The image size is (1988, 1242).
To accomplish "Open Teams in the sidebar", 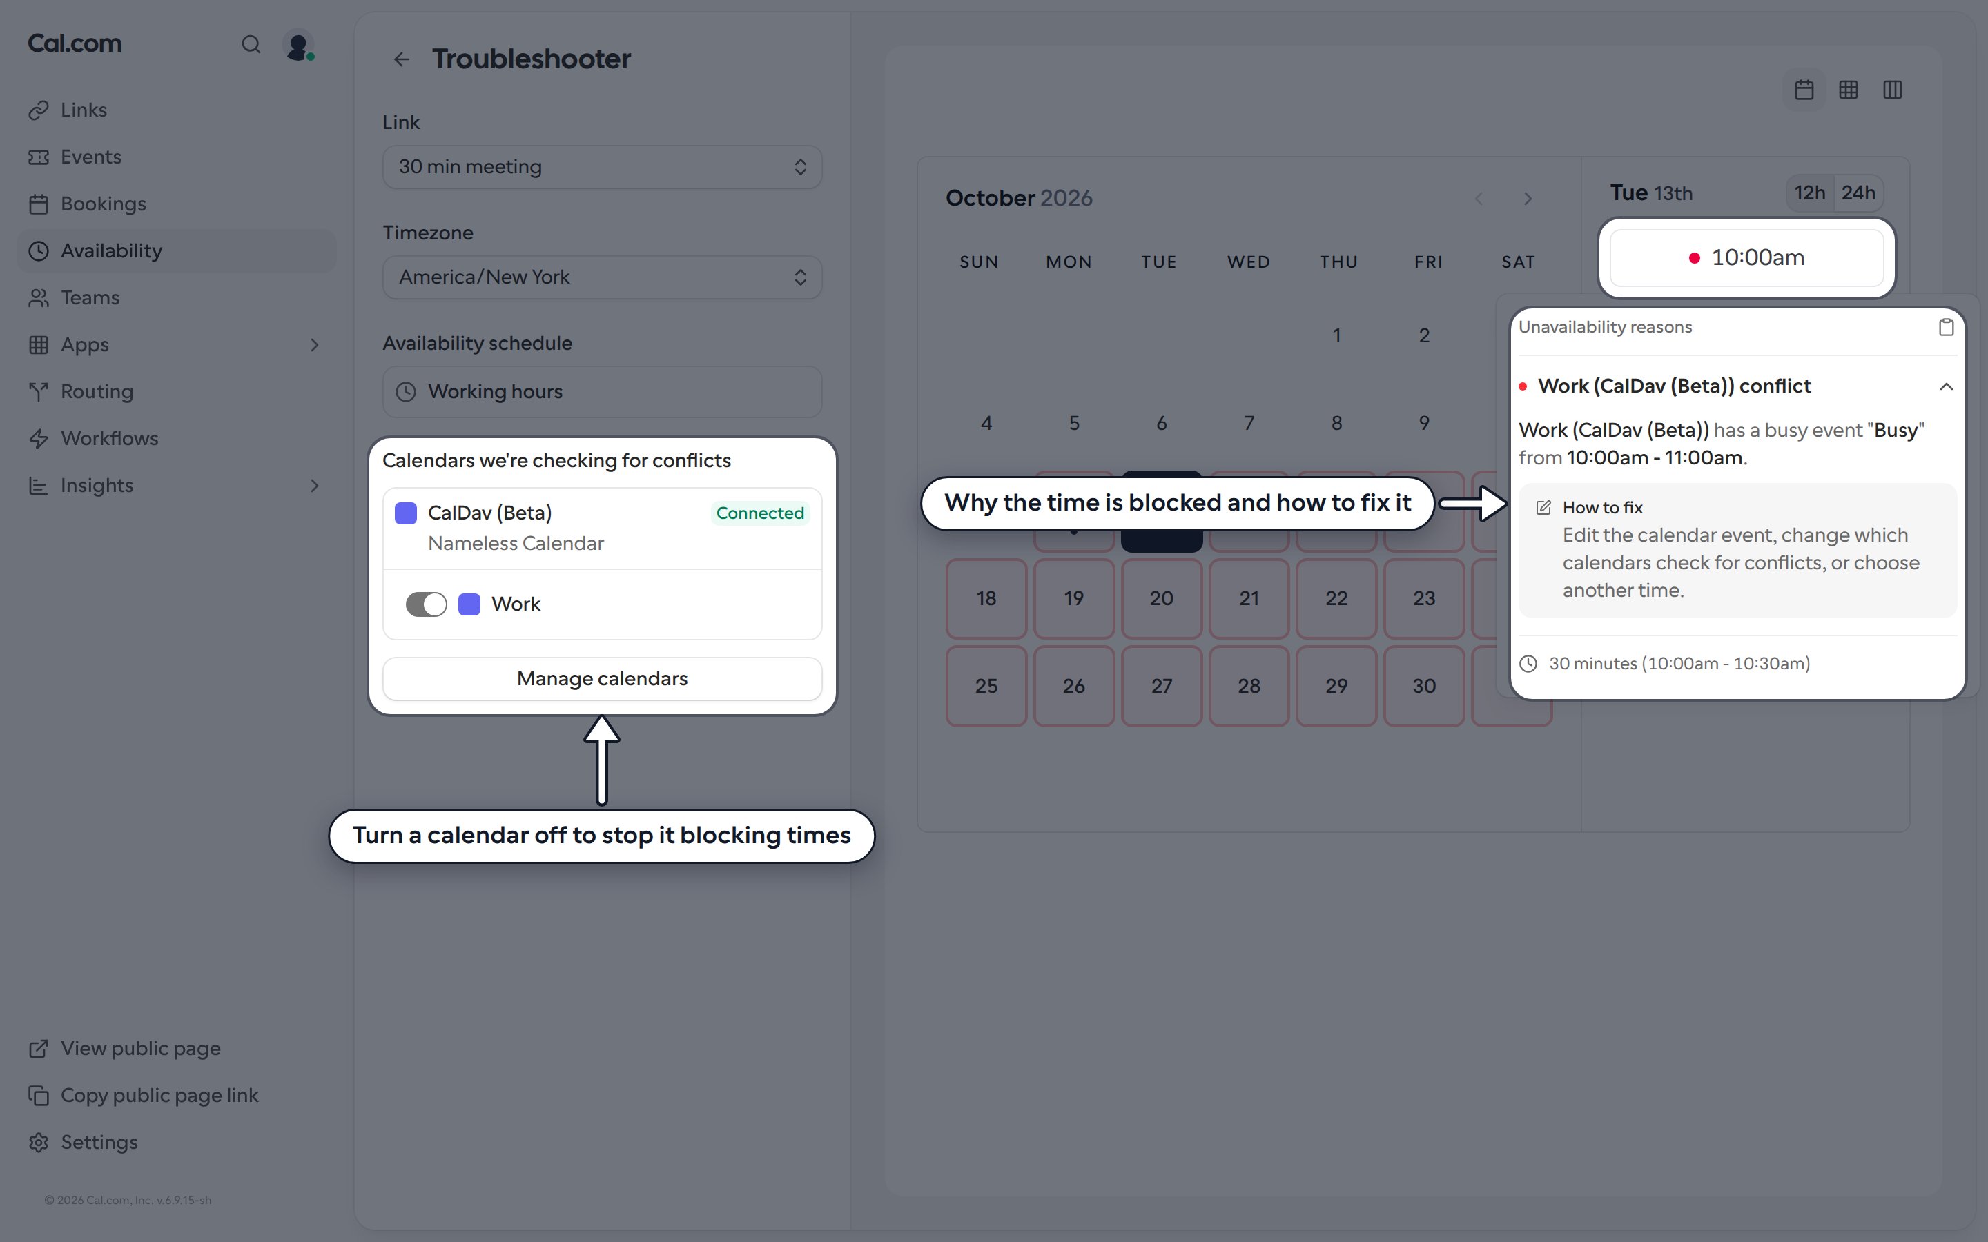I will [x=177, y=297].
